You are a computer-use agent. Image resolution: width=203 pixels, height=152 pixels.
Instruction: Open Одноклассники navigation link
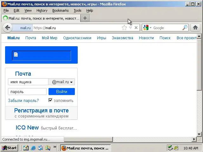click(77, 38)
